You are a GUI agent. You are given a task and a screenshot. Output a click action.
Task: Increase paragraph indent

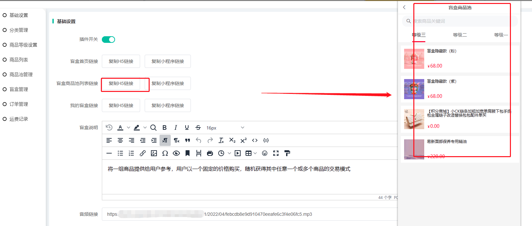(154, 140)
